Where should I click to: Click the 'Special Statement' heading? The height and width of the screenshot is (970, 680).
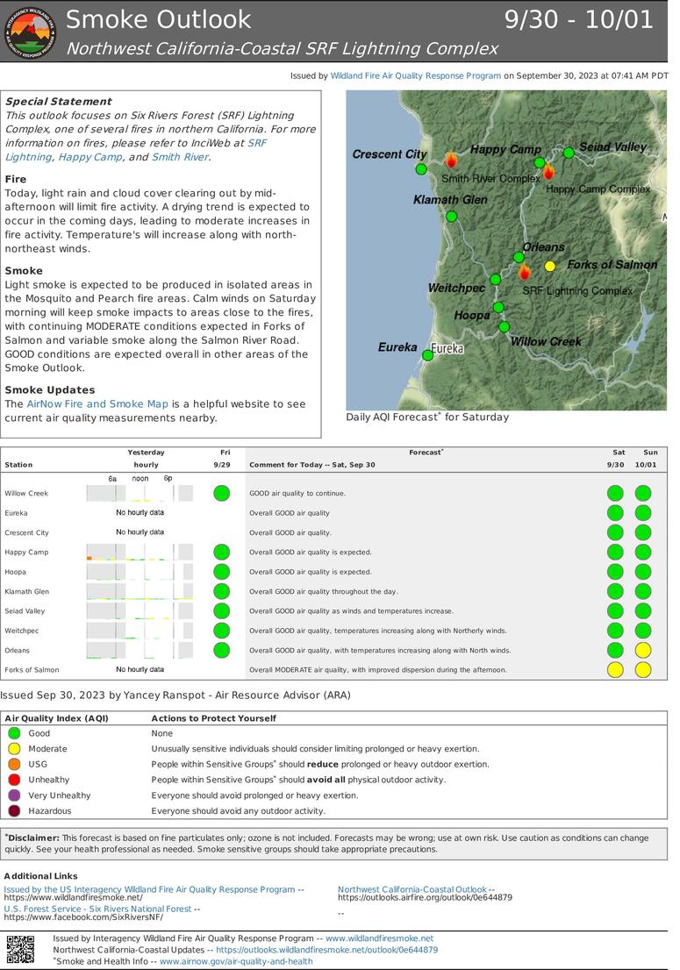pos(59,102)
